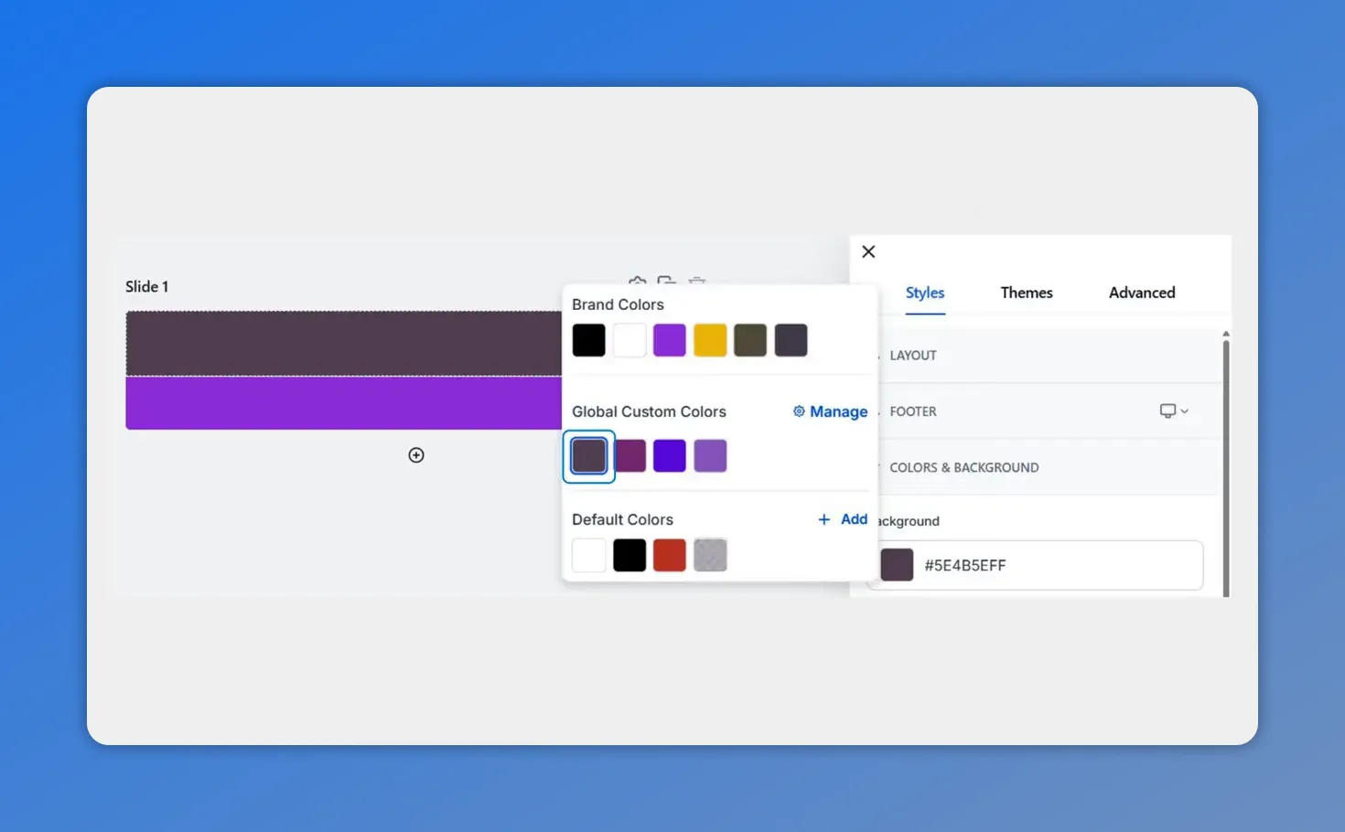
Task: Choose the light purple Global Custom Colors swatch
Action: pos(710,454)
